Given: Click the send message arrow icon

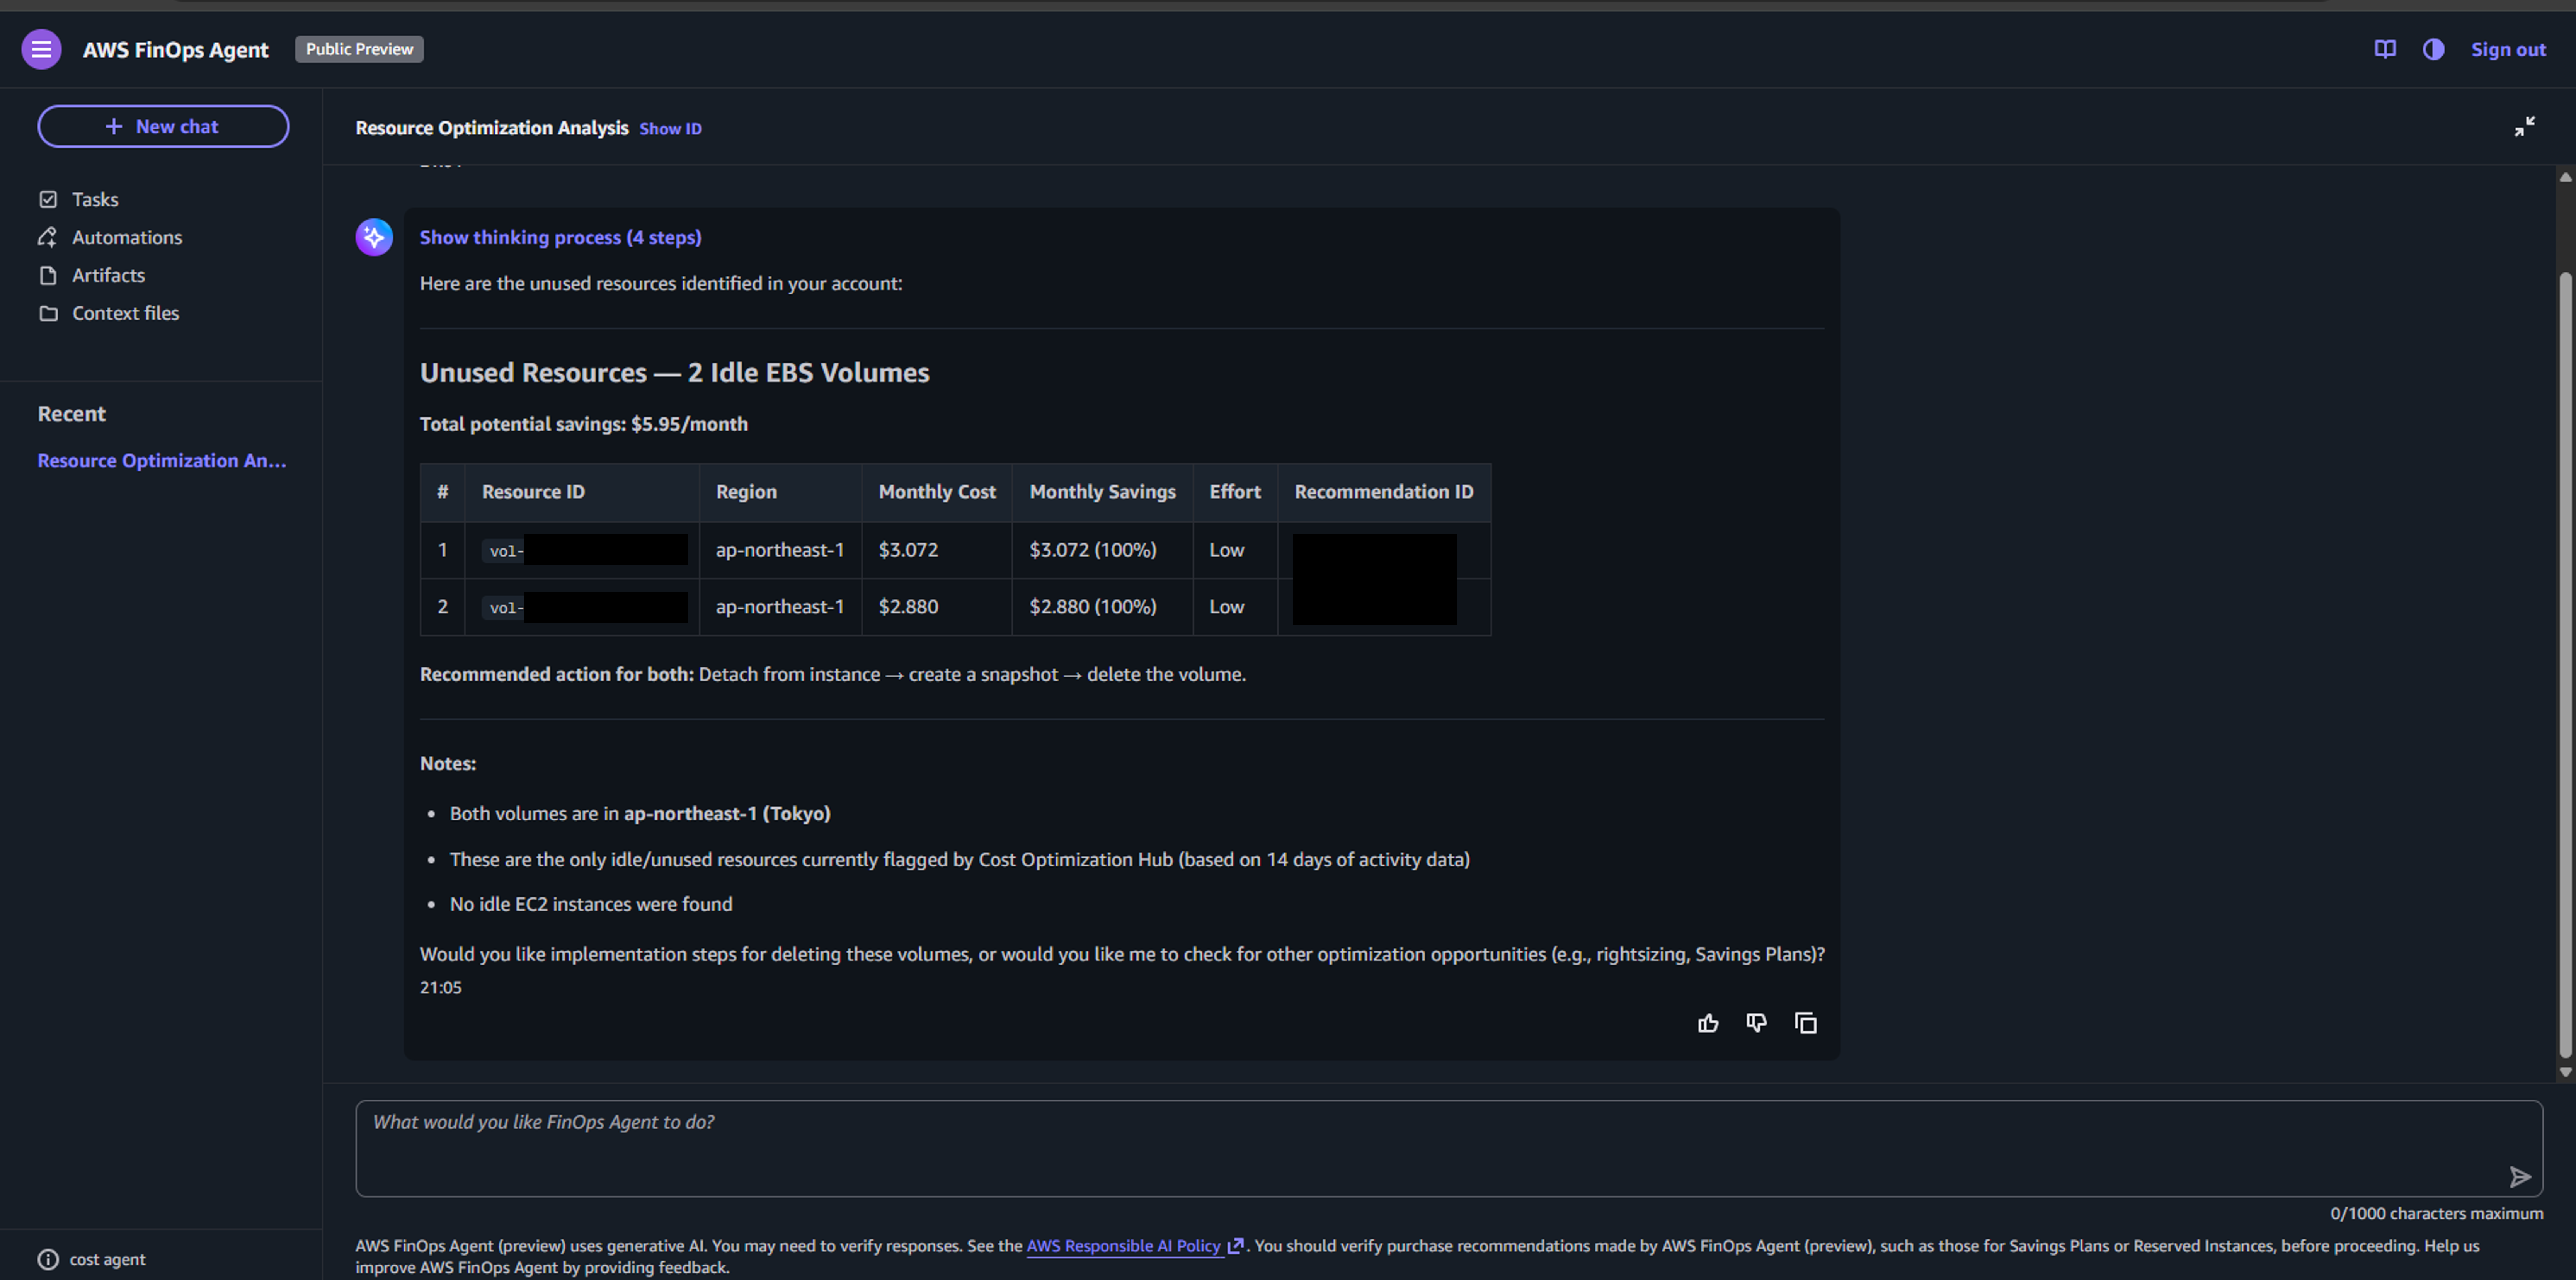Looking at the screenshot, I should pyautogui.click(x=2520, y=1177).
